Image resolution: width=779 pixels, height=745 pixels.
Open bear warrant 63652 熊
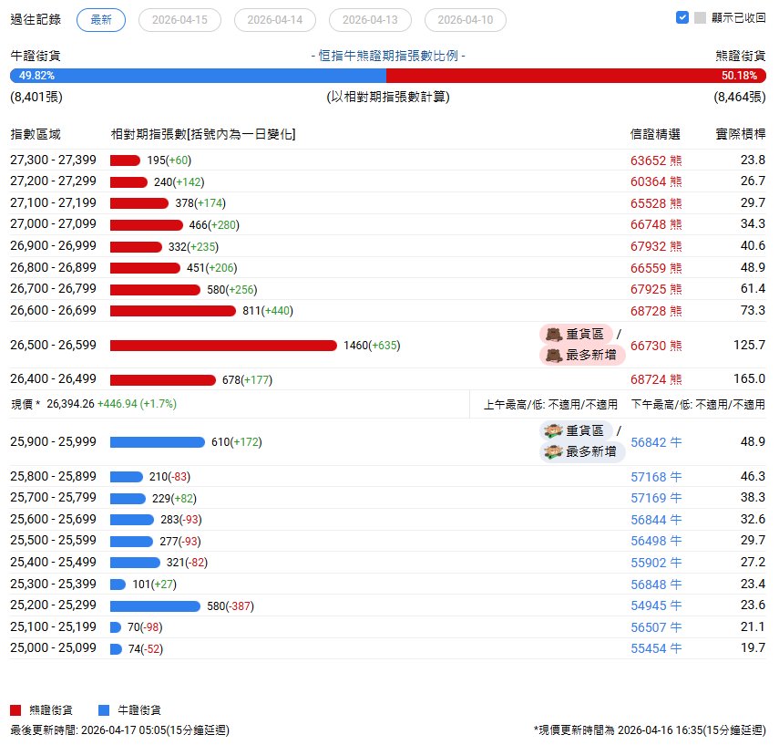(x=656, y=160)
